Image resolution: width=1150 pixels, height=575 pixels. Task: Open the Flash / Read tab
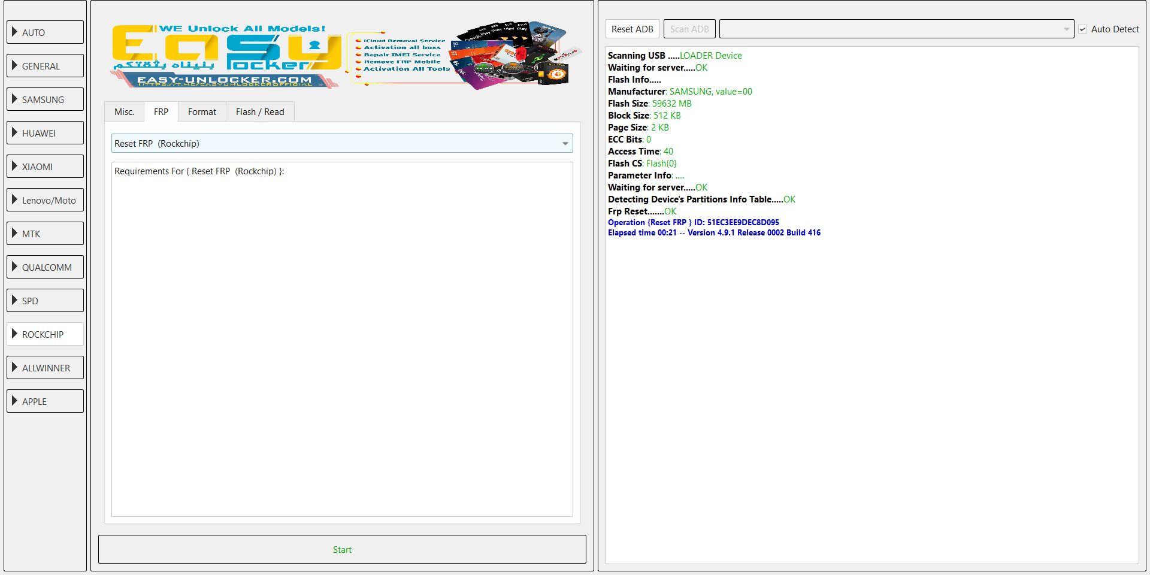[260, 111]
